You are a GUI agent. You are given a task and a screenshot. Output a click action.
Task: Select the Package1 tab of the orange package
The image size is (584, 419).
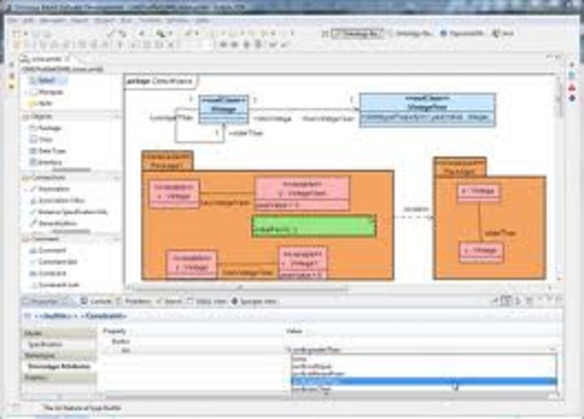click(x=167, y=161)
